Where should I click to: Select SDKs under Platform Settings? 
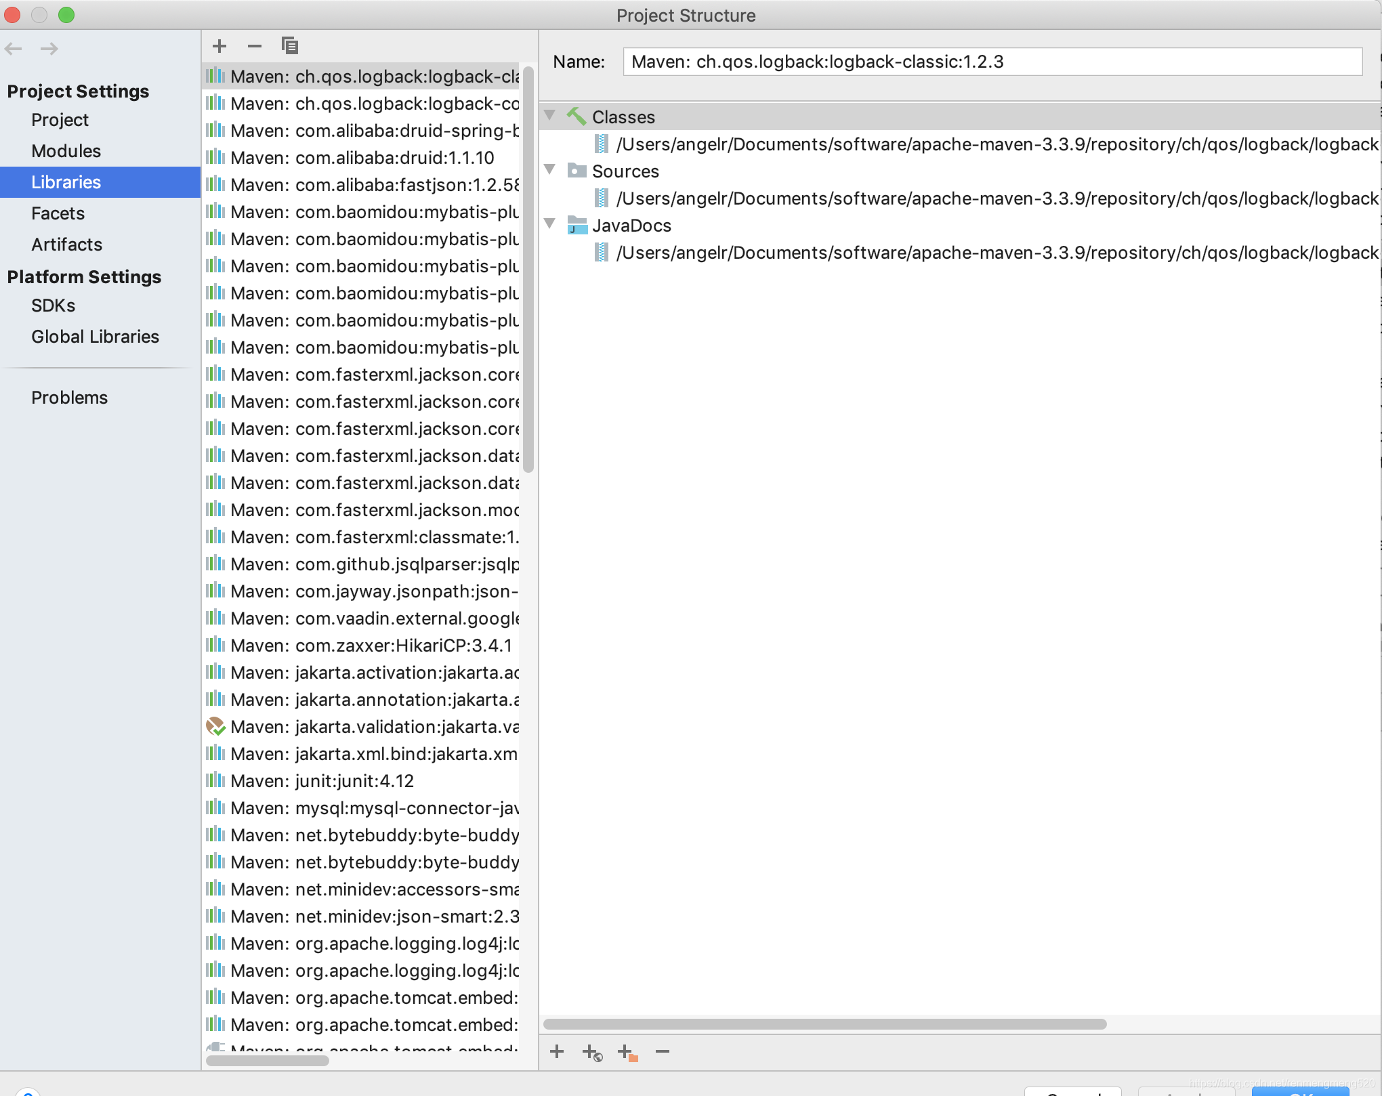53,305
